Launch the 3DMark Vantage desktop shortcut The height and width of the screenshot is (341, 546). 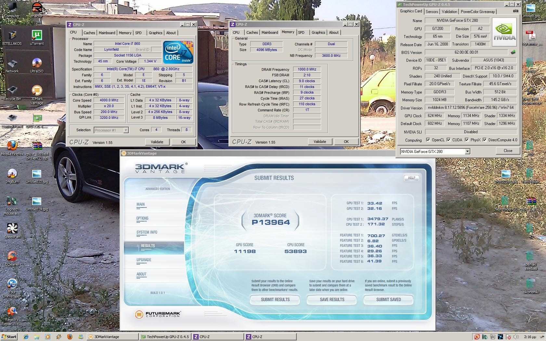tap(37, 95)
